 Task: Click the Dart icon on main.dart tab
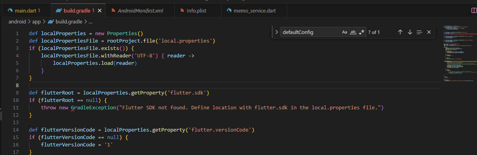[x=11, y=11]
